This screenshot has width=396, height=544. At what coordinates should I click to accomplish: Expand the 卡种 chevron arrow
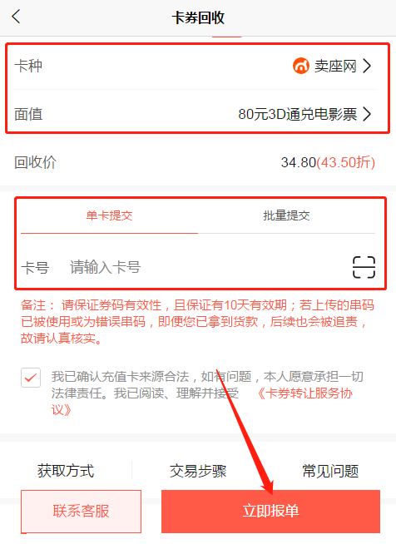point(367,66)
